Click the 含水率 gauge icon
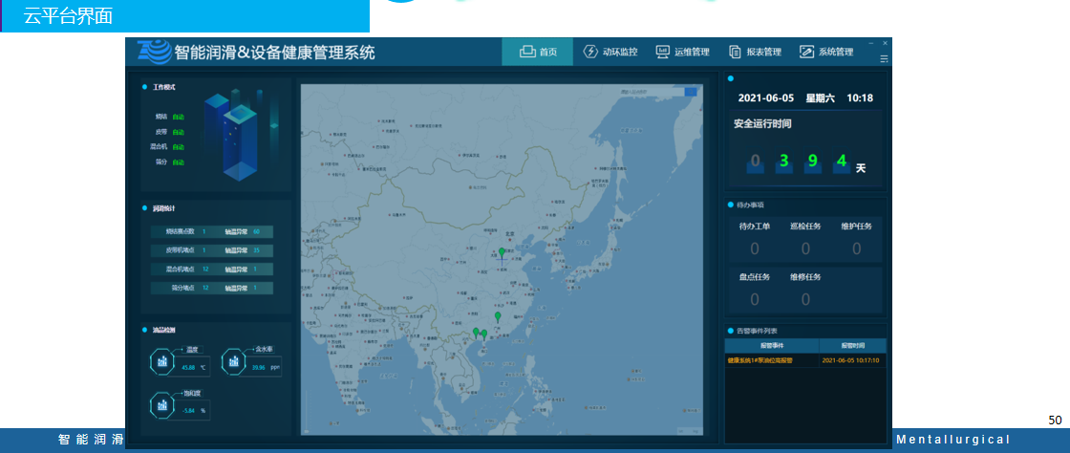The width and height of the screenshot is (1070, 453). click(233, 361)
